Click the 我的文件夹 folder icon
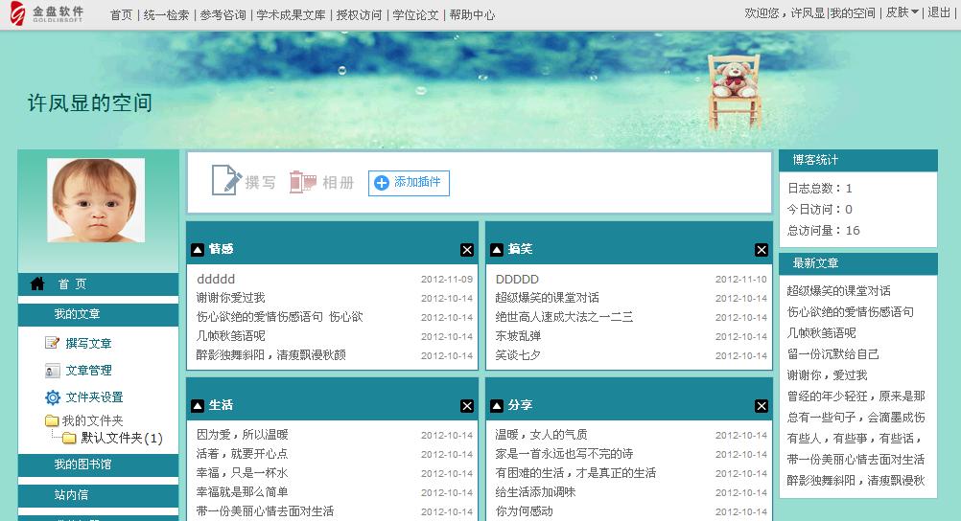 coord(52,420)
